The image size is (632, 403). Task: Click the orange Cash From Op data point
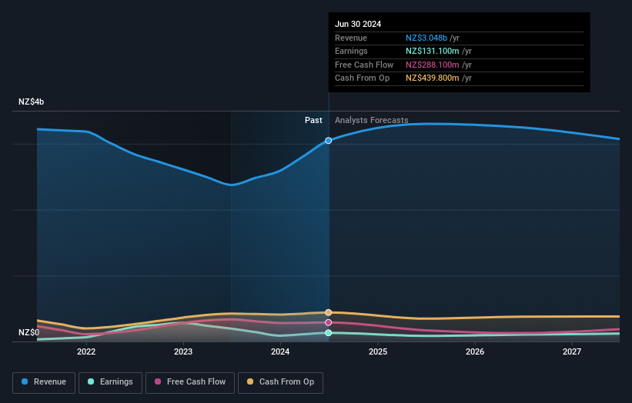click(329, 312)
